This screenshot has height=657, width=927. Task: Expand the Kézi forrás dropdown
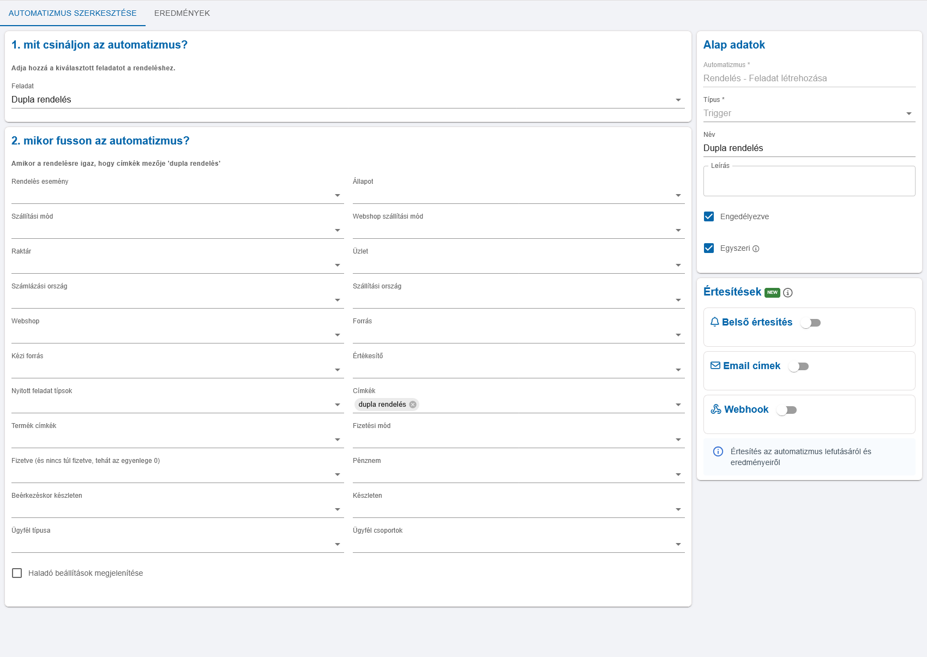[x=178, y=370]
